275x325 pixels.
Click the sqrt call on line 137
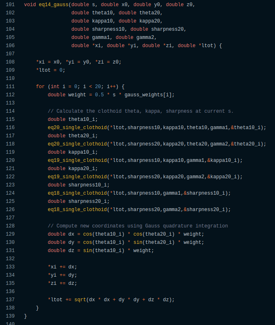pos(124,300)
